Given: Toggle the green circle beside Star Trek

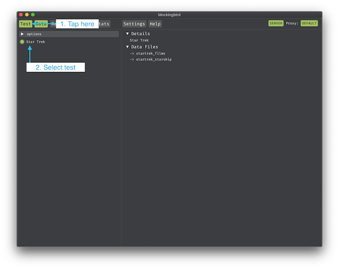Looking at the screenshot, I should [22, 42].
